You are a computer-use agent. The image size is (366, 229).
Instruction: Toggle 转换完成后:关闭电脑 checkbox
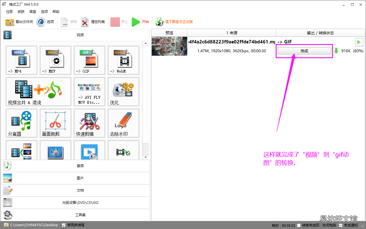tap(299, 225)
